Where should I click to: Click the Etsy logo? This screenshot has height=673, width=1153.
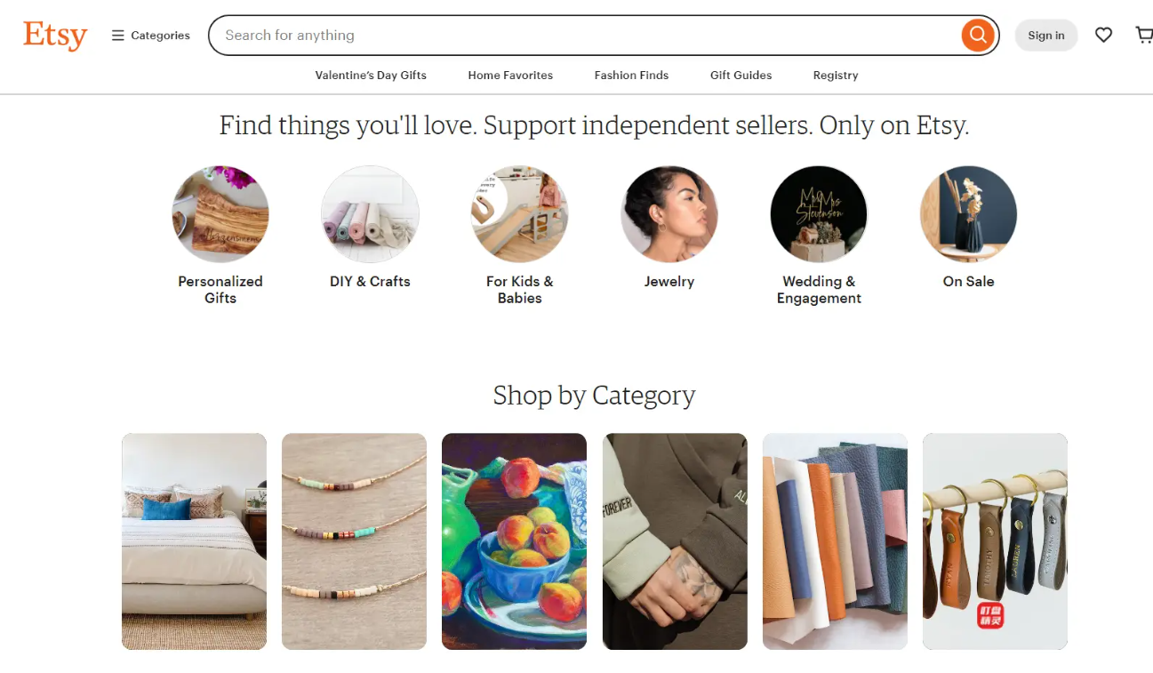55,36
